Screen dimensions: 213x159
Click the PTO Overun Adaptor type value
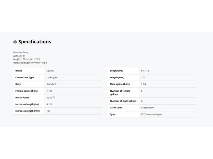[152, 115]
